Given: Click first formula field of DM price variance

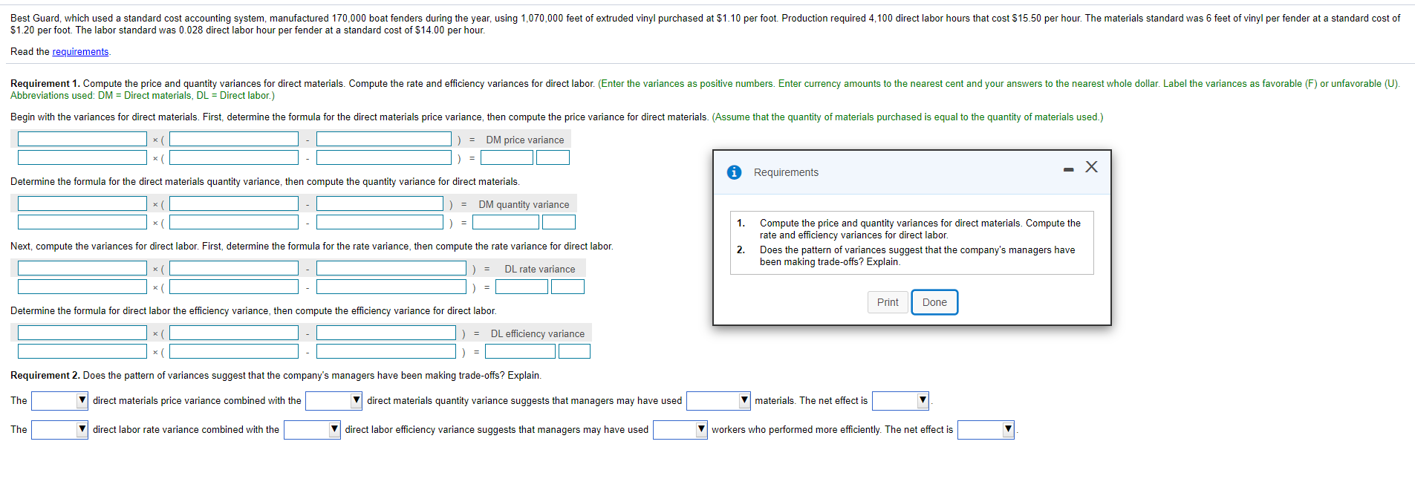Looking at the screenshot, I should [x=82, y=139].
